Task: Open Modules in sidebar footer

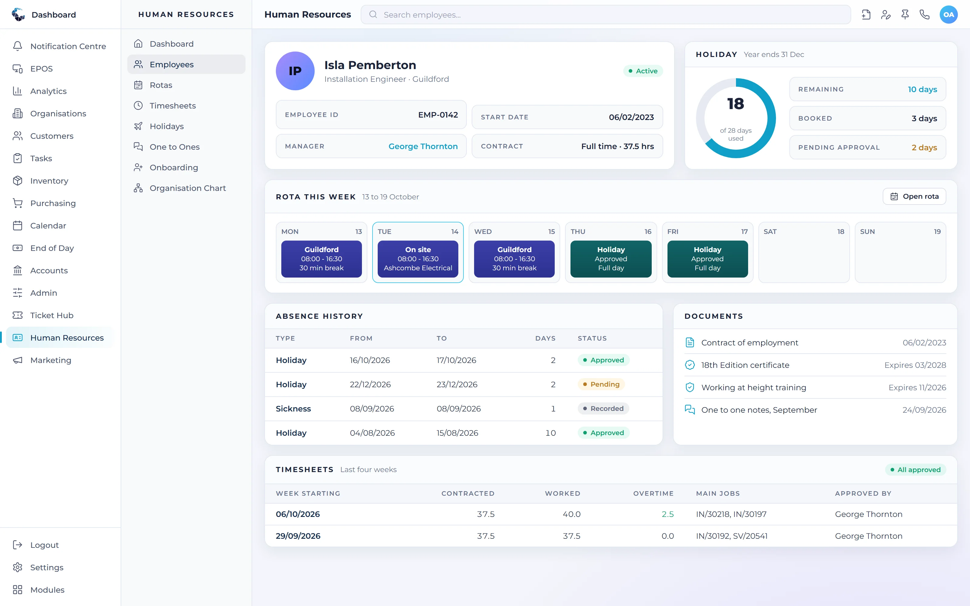Action: tap(60, 590)
